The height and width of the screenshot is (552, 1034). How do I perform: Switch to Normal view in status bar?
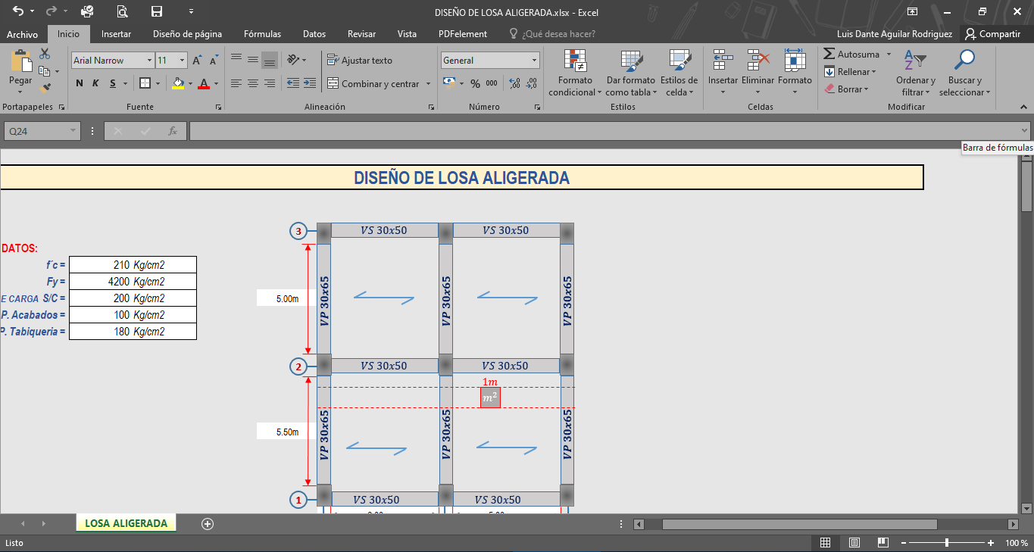point(826,543)
